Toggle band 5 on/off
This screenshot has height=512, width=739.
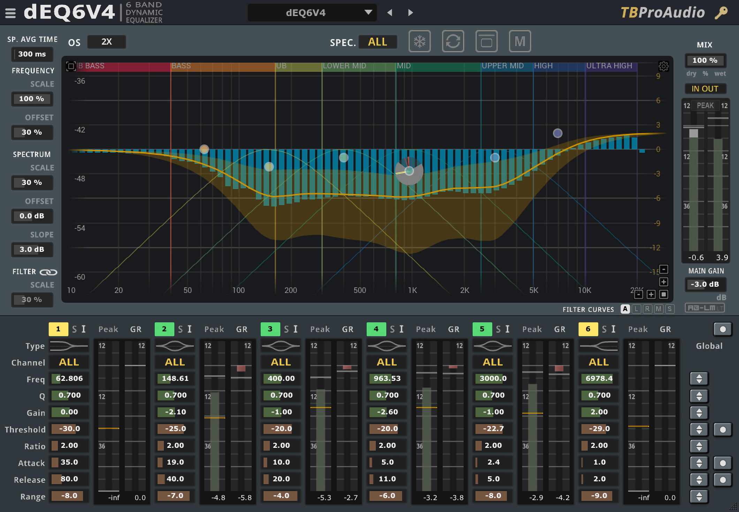(482, 329)
